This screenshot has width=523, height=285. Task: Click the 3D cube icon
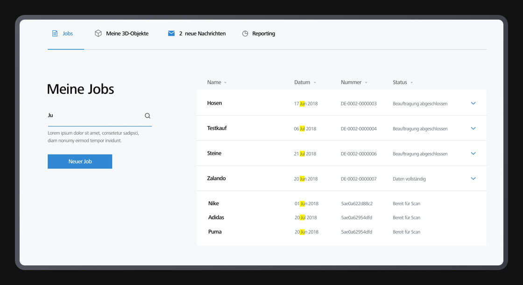tap(98, 34)
